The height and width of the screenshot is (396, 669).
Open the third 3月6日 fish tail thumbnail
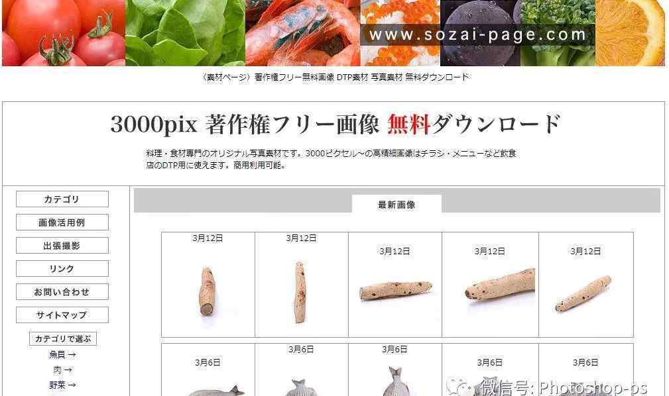(x=396, y=381)
